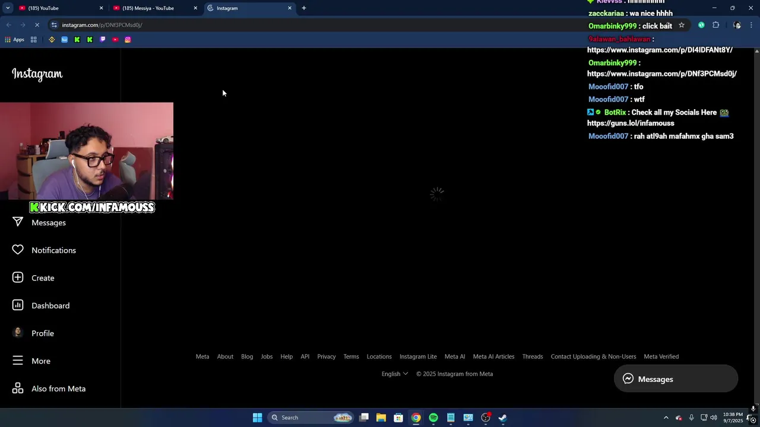Switch to the Messiya - YouTube tab

[156, 8]
